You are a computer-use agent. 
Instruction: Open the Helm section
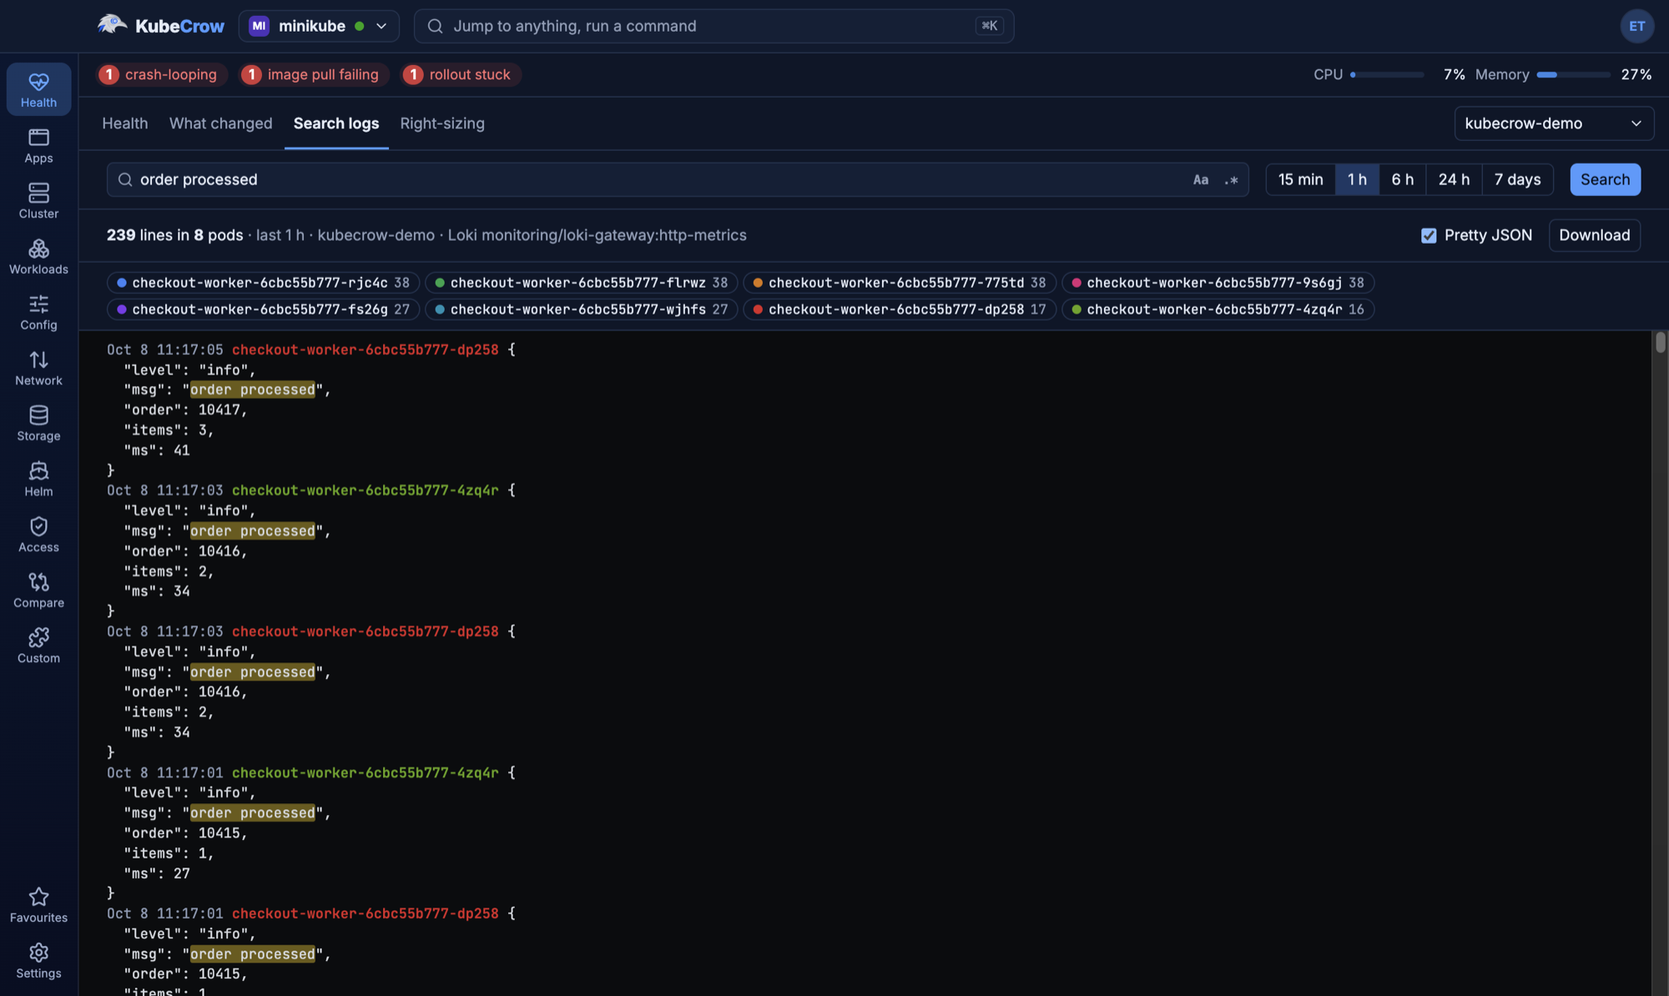[x=38, y=479]
